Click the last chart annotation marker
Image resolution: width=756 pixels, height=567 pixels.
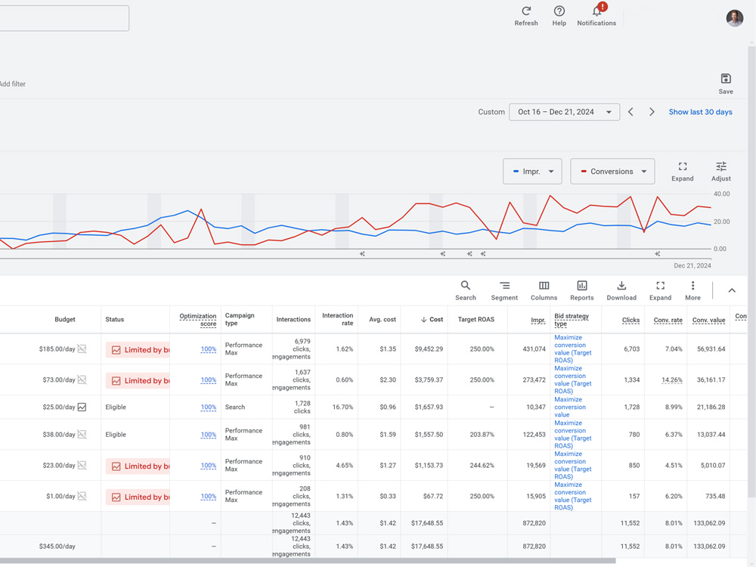[x=657, y=253]
